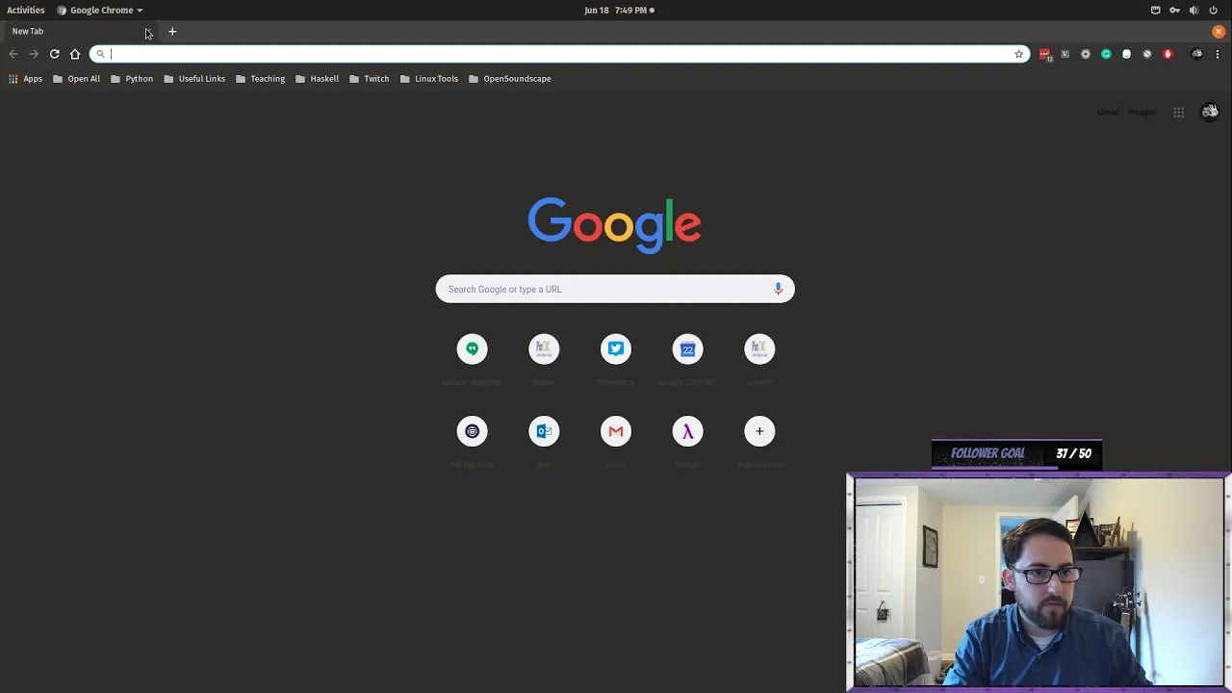
Task: Open the Google Hangouts shortcut
Action: 472,348
